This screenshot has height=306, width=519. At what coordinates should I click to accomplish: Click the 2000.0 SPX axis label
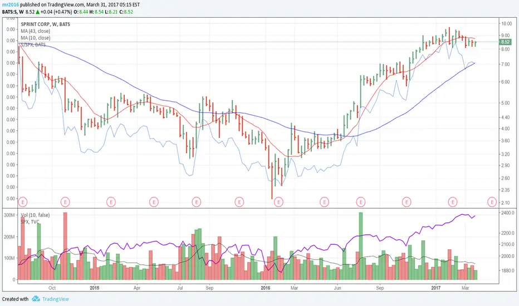tap(508, 256)
